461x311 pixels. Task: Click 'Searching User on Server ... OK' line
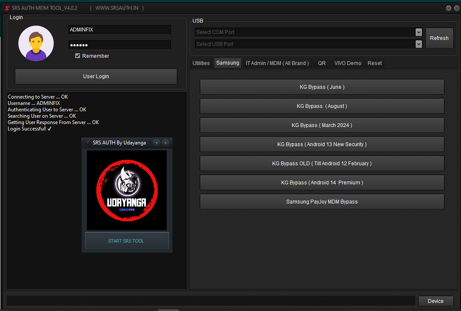(x=42, y=116)
